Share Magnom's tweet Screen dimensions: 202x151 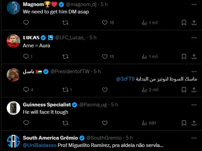(x=194, y=22)
